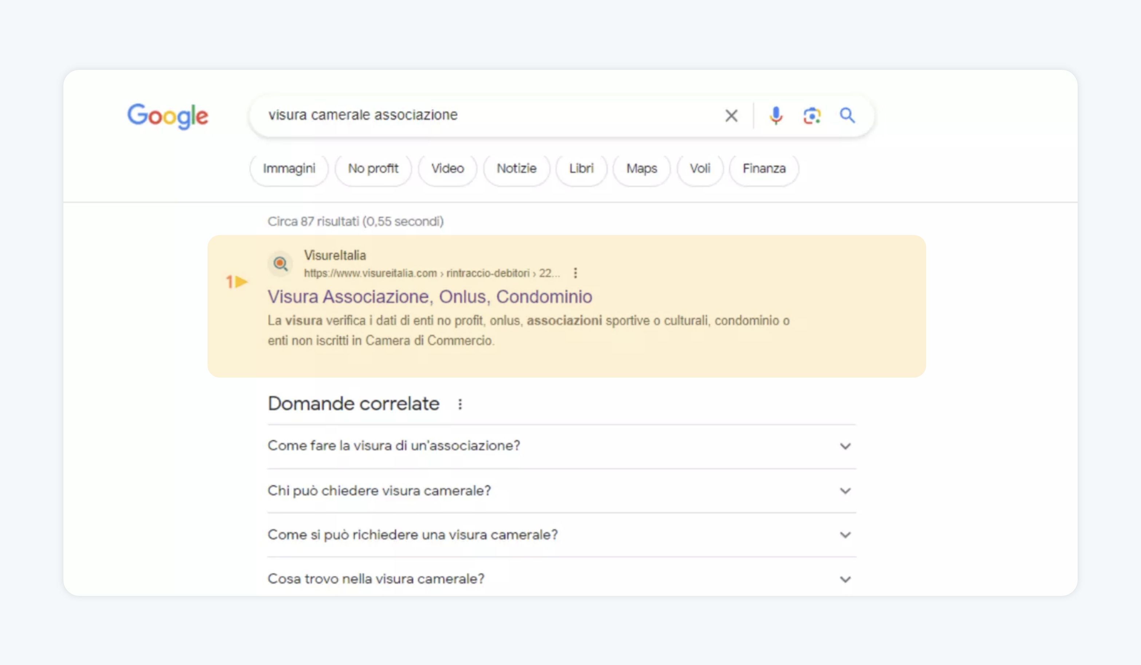The width and height of the screenshot is (1141, 665).
Task: Select the Libri filter chip
Action: click(581, 169)
